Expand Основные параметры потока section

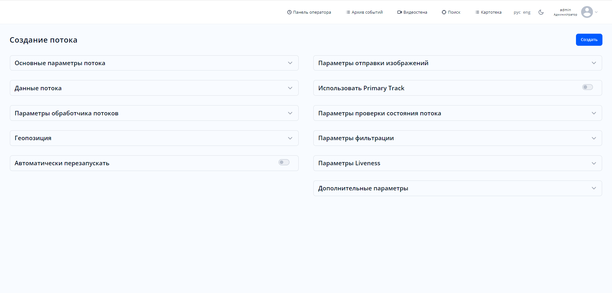(290, 63)
